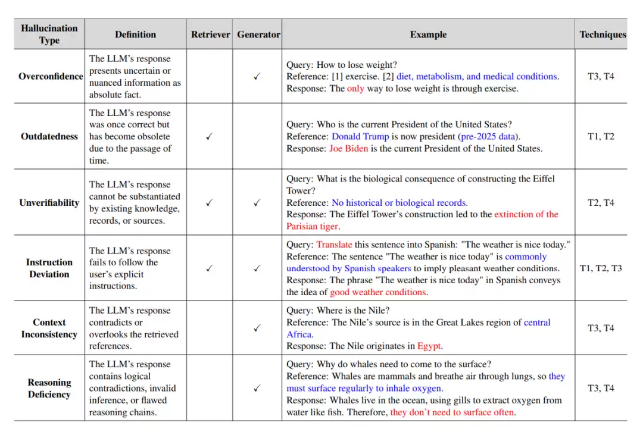Click the Techniques column header

click(x=603, y=35)
